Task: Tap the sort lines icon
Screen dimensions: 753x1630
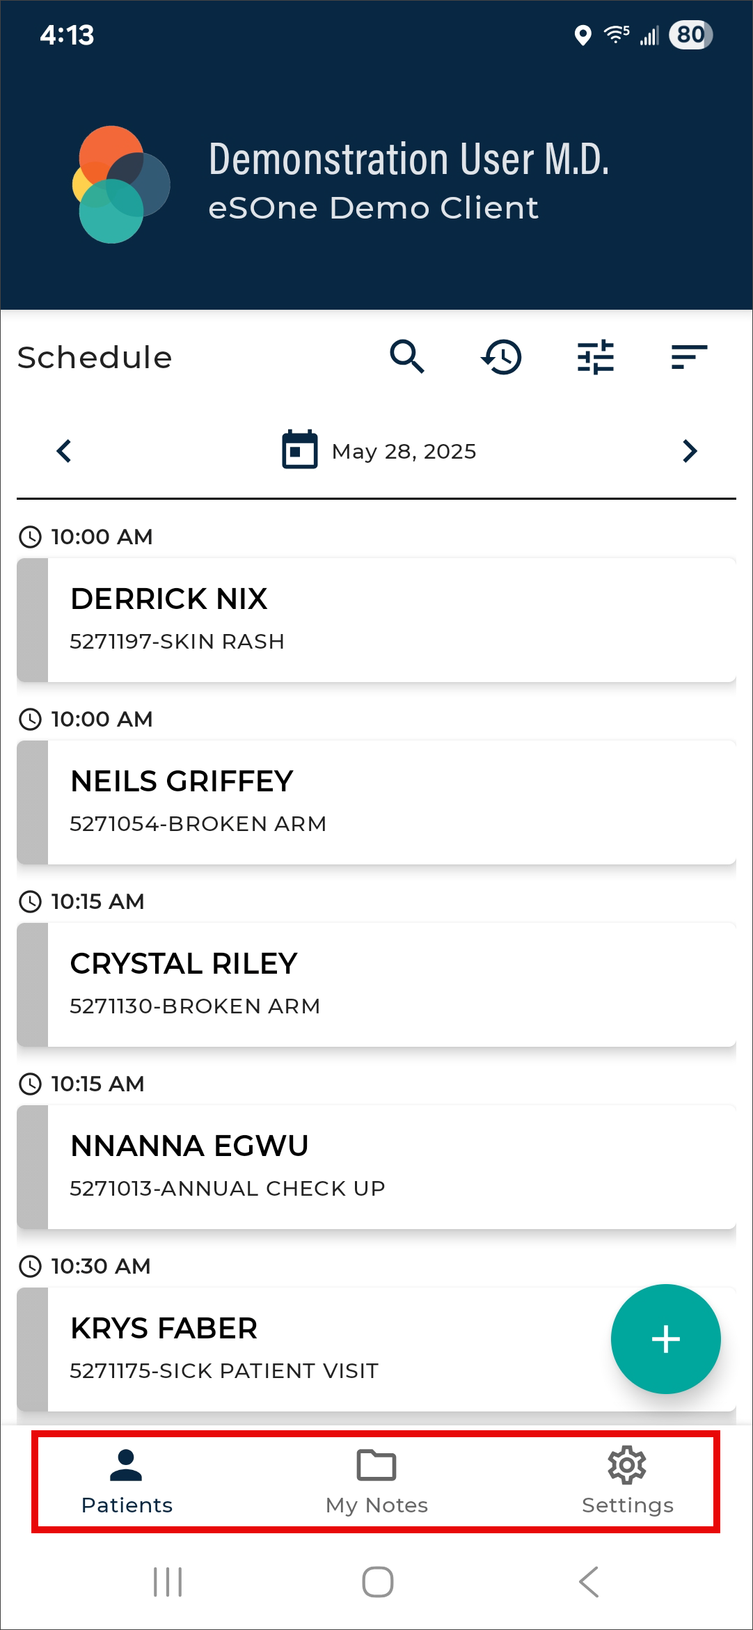Action: [x=689, y=357]
